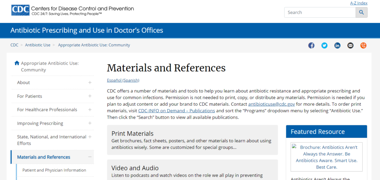Share page on LinkedIn icon
The height and width of the screenshot is (180, 380).
[x=337, y=45]
